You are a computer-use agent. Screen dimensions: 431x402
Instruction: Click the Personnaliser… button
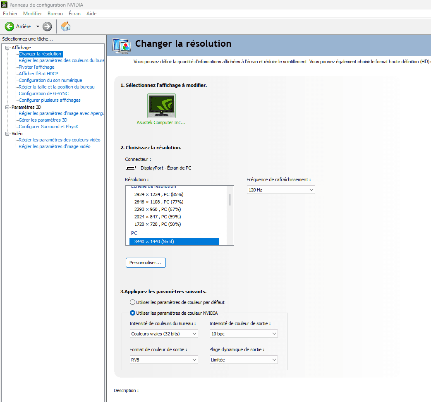coord(146,262)
